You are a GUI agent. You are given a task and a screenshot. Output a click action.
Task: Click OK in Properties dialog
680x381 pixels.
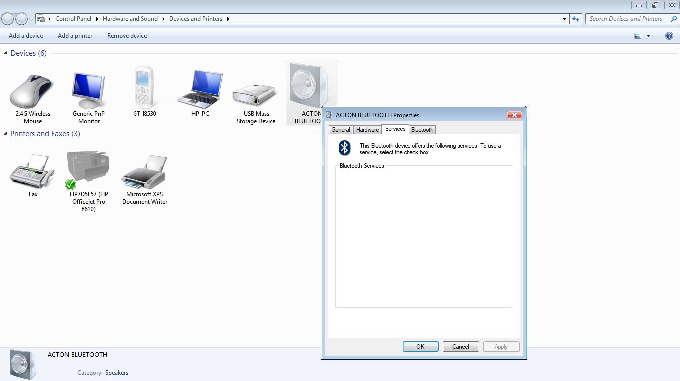tap(420, 347)
